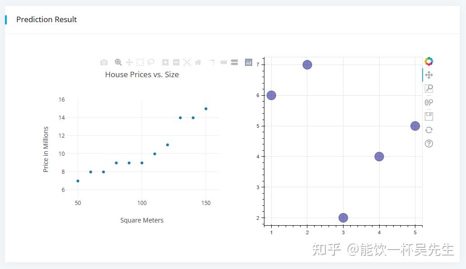The height and width of the screenshot is (269, 466).
Task: Open Bokeh help via the question-mark icon
Action: [x=429, y=144]
